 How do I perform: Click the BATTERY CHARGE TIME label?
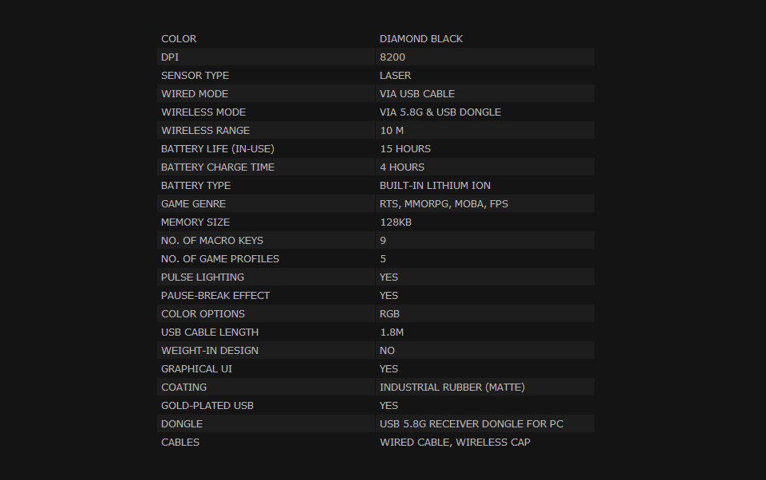(218, 167)
